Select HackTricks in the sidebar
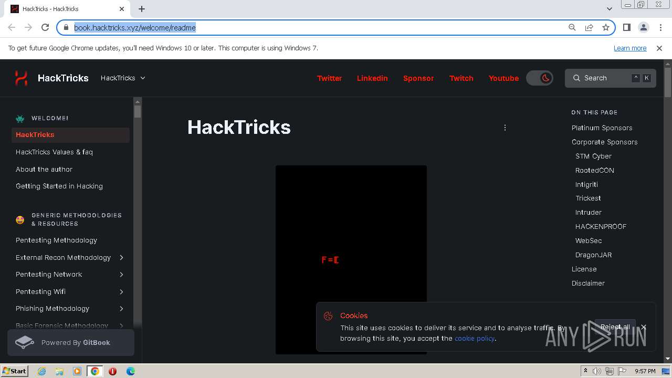 point(70,134)
